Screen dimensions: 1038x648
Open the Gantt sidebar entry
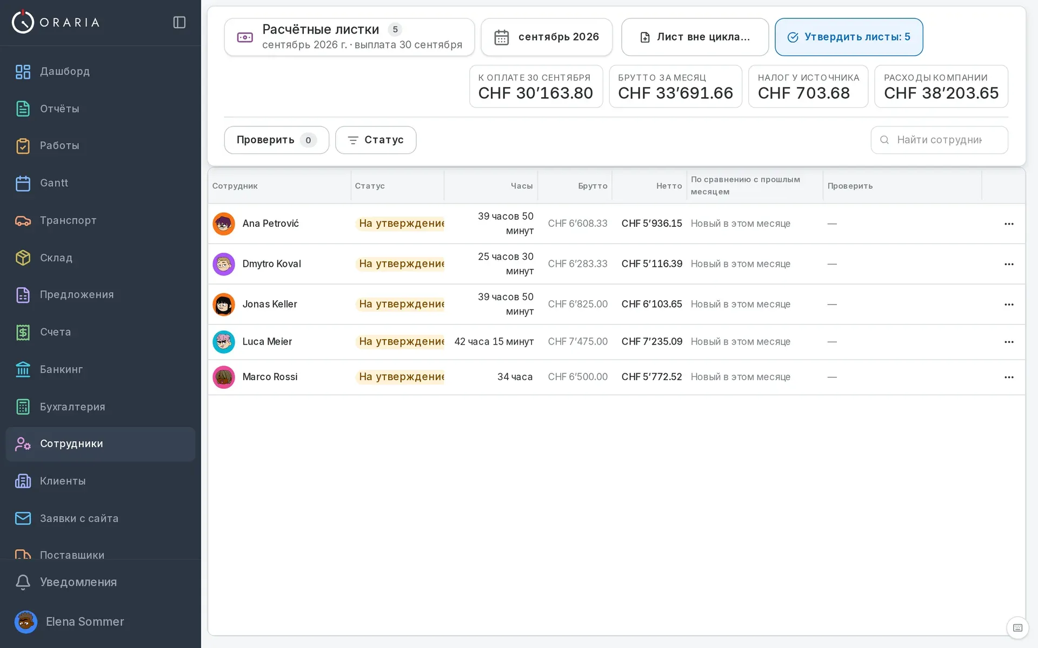coord(101,183)
